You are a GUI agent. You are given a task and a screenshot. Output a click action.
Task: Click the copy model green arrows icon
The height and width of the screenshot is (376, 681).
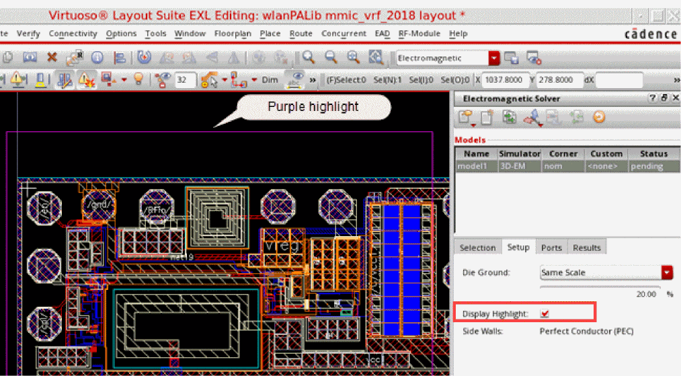point(510,117)
